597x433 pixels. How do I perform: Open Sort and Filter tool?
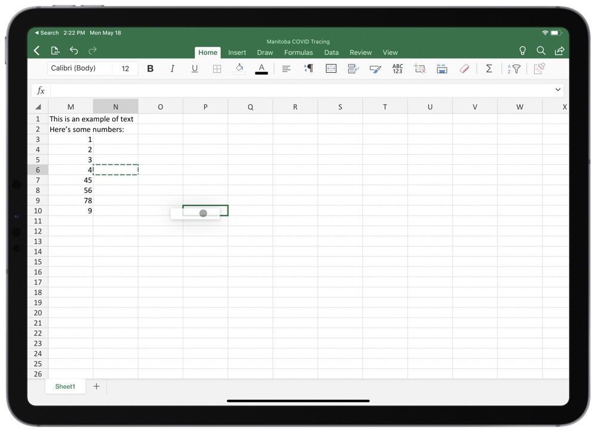tap(514, 69)
